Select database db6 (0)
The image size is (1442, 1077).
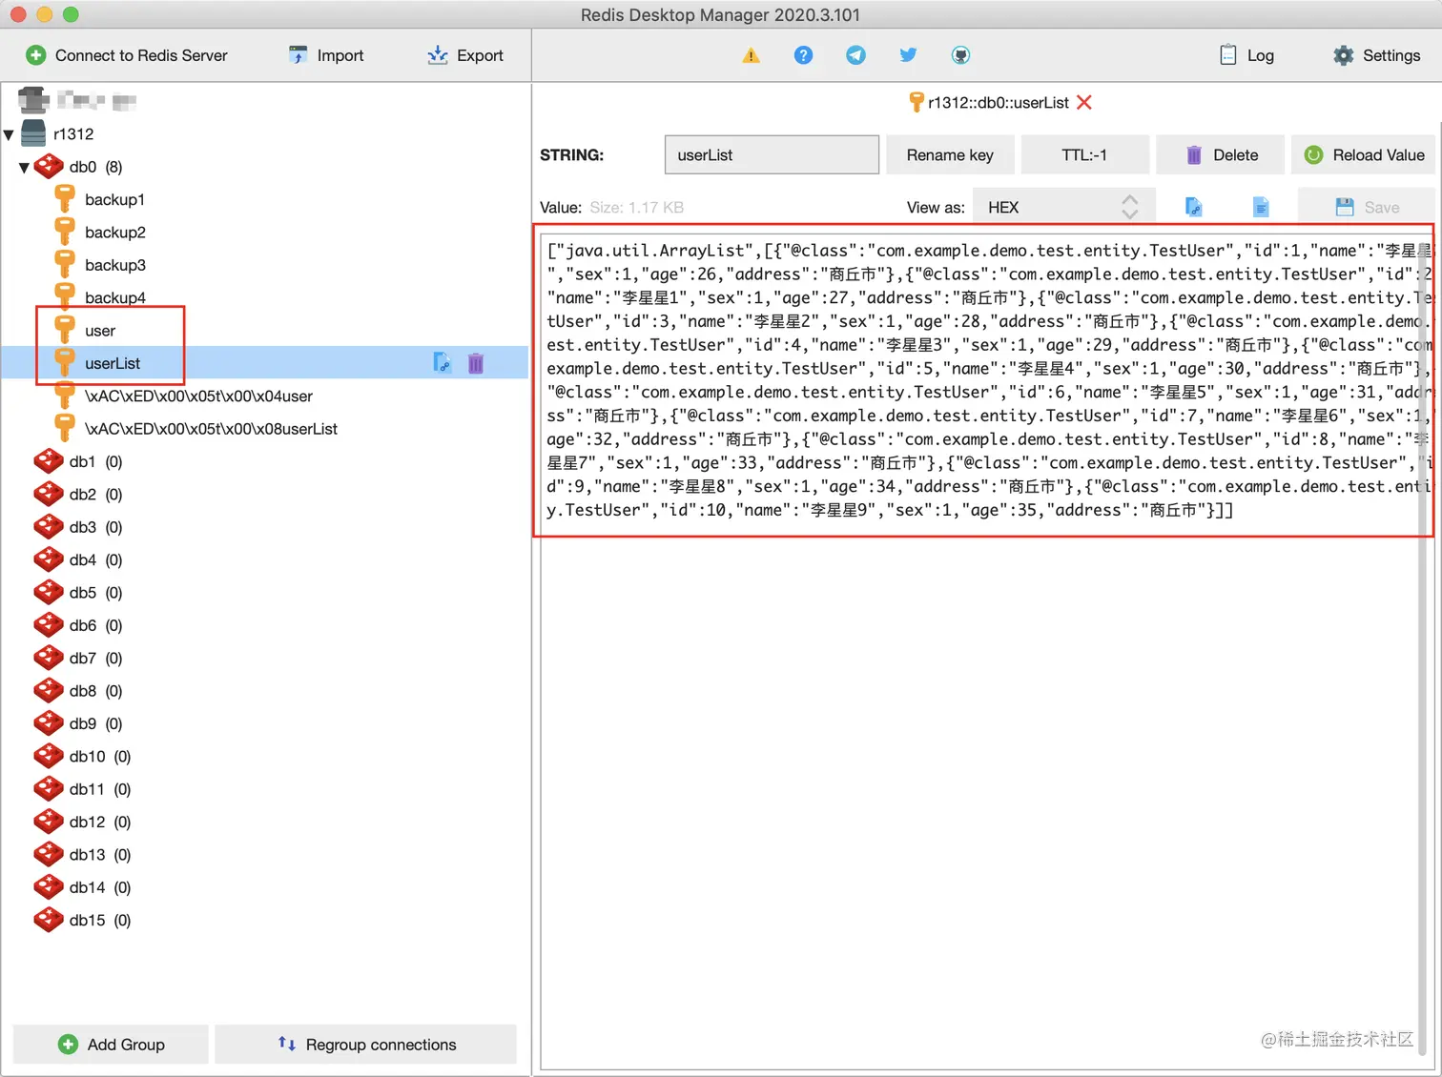pyautogui.click(x=78, y=625)
